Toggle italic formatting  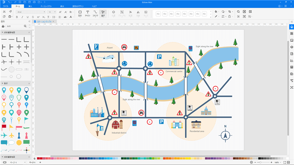coord(23,16)
